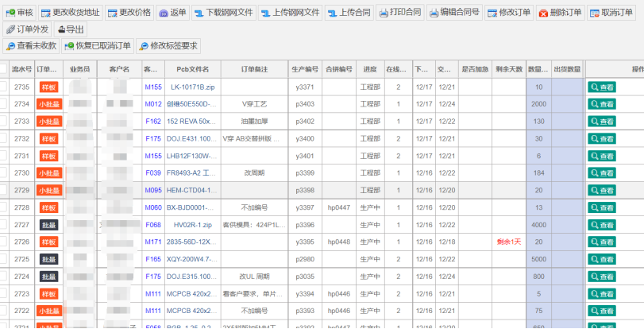Click the 恢复已取消订单 icon button
Screen dimensions: 644x329
click(69, 46)
